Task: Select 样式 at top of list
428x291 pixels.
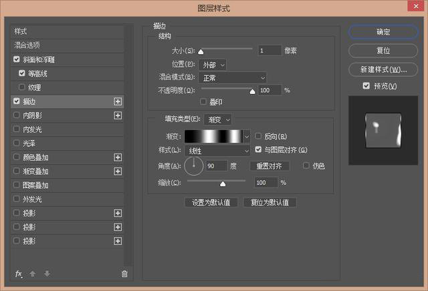Action: 67,31
